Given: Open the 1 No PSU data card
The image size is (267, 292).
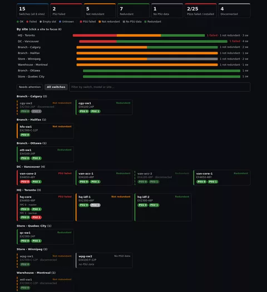Looking at the screenshot, I should pos(167,11).
